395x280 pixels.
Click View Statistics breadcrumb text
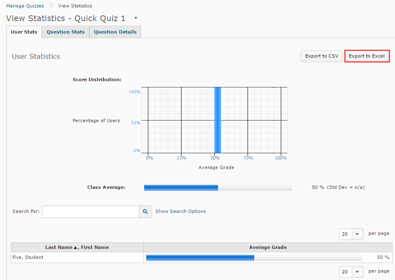pos(75,6)
